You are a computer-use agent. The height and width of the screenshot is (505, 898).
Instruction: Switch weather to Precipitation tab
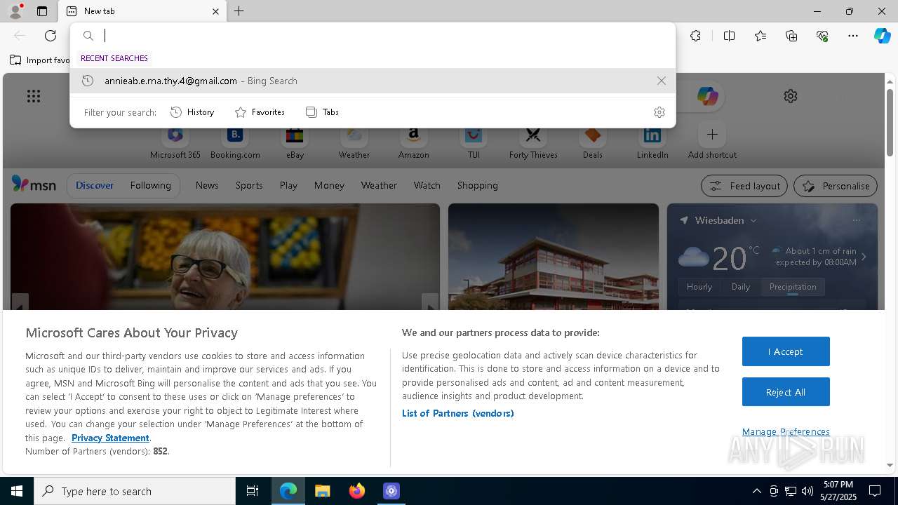coord(793,287)
